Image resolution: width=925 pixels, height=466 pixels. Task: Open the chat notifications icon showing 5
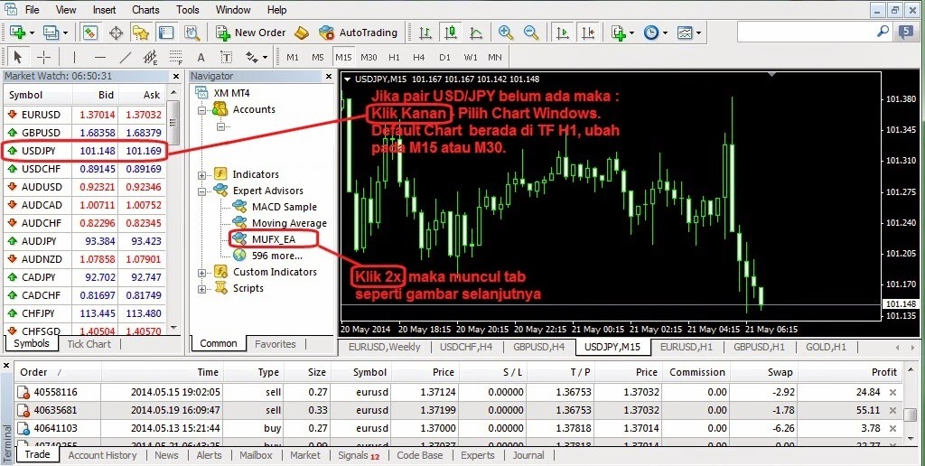click(x=905, y=33)
